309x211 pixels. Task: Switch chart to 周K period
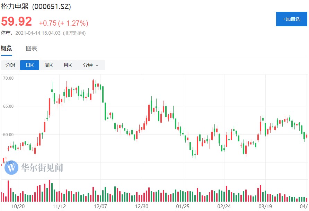coord(48,65)
